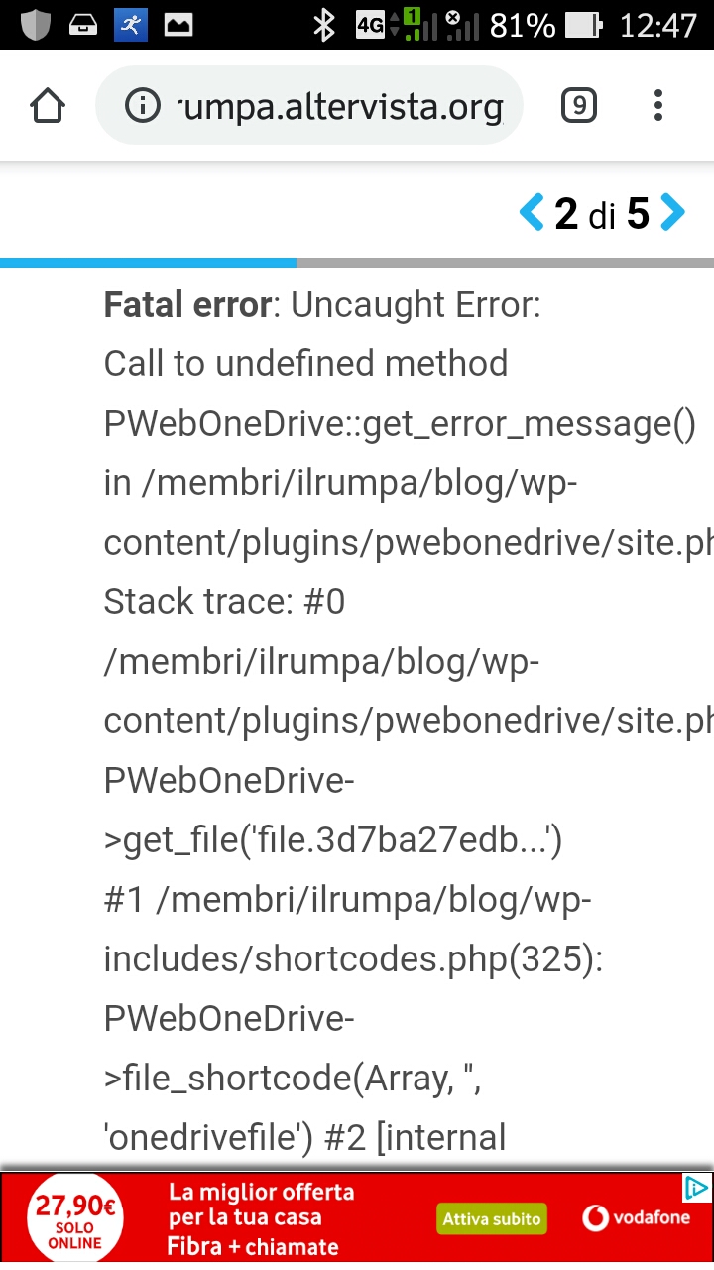Screen dimensions: 714x1270
Task: Tap the Bluetooth status icon
Action: pyautogui.click(x=323, y=25)
